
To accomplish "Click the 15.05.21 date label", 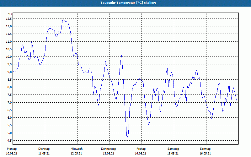I will [173, 154].
